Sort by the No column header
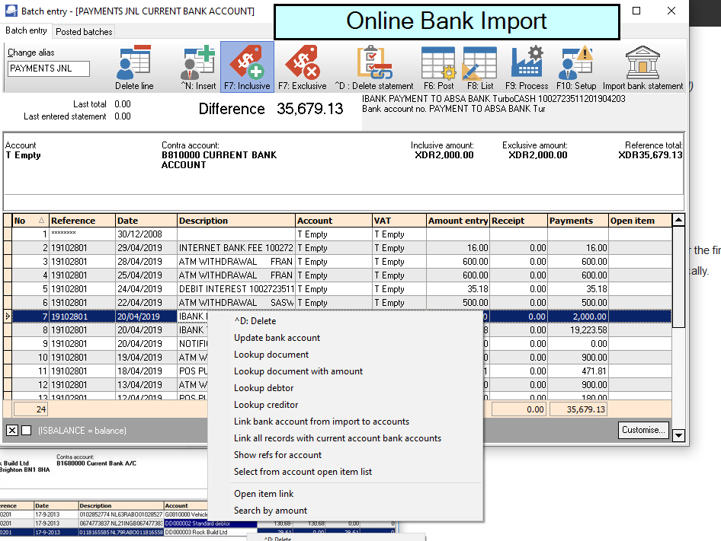The height and width of the screenshot is (541, 721). pos(30,221)
